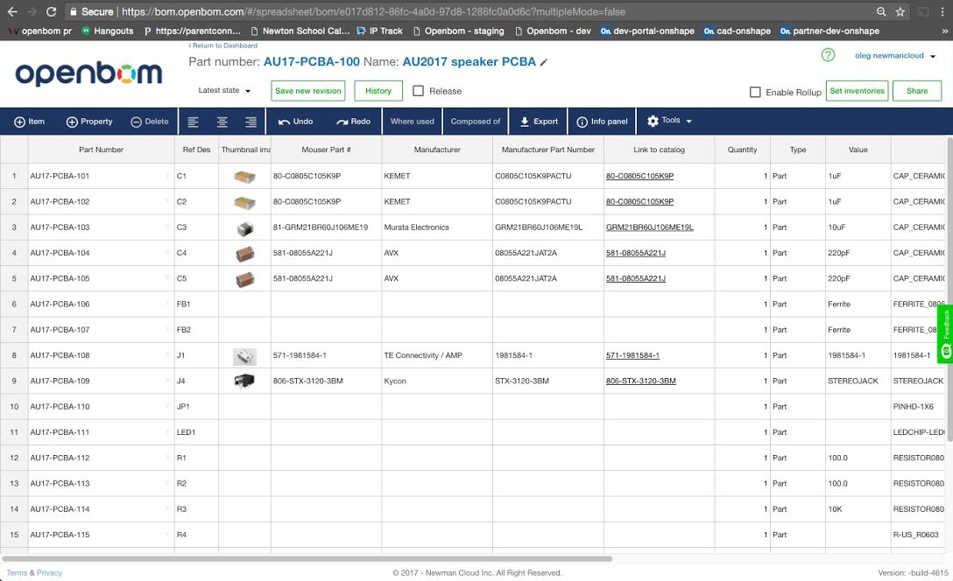Image resolution: width=953 pixels, height=581 pixels.
Task: Open dropdown arrow for AU17-PCBA-104
Action: coord(167,253)
